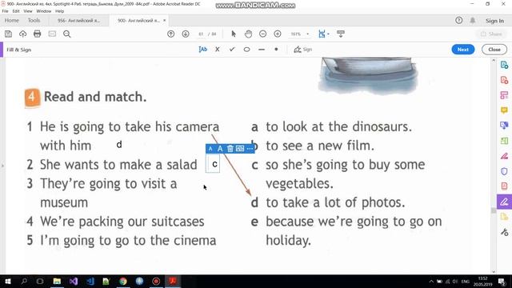The height and width of the screenshot is (288, 512).
Task: Open more options on annotation toolbar
Action: click(x=250, y=149)
